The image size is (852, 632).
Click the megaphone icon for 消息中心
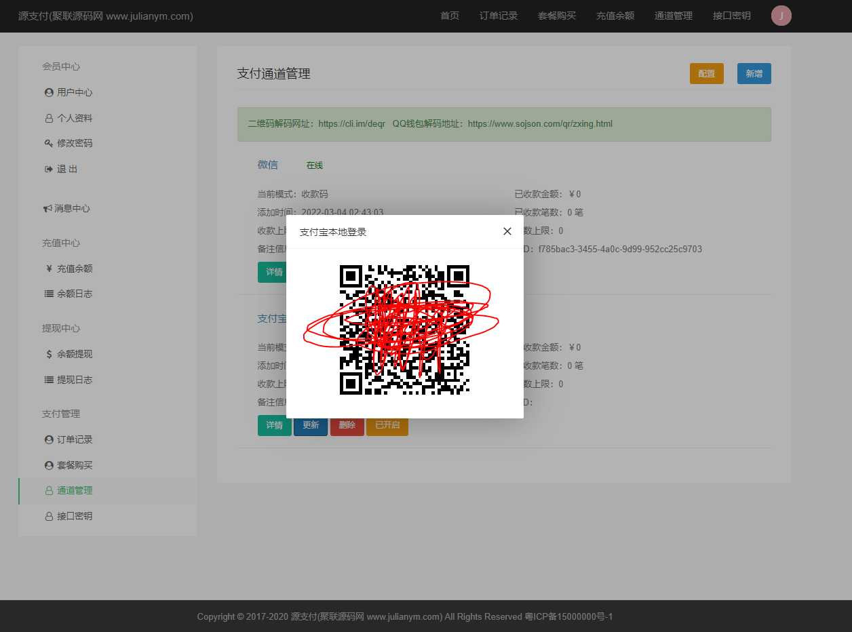point(47,208)
